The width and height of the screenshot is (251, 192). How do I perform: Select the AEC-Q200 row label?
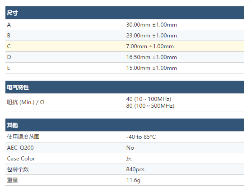pyautogui.click(x=20, y=148)
